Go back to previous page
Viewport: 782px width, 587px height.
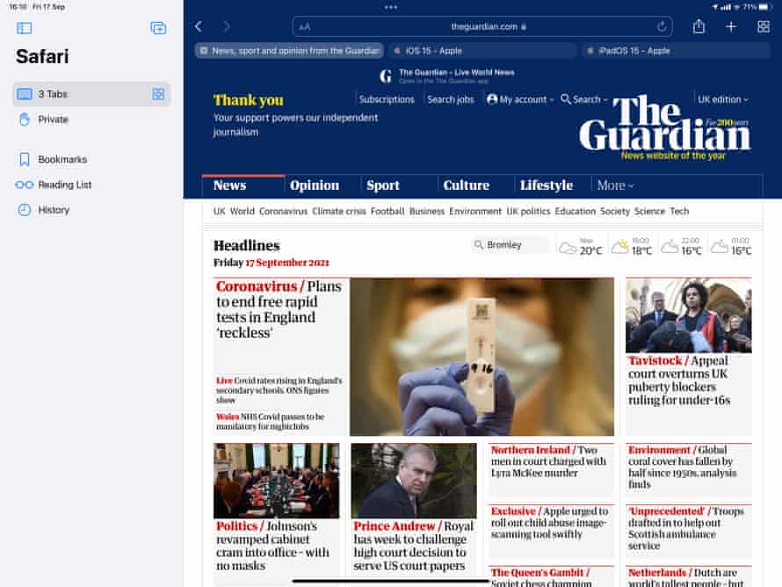(199, 27)
